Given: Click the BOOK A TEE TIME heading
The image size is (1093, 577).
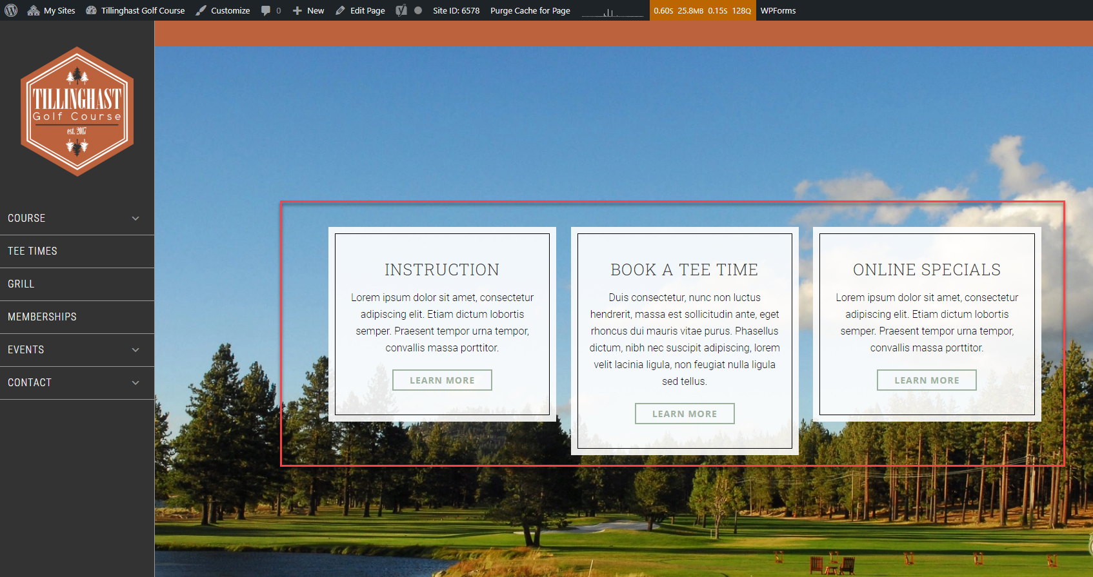Looking at the screenshot, I should (x=685, y=269).
